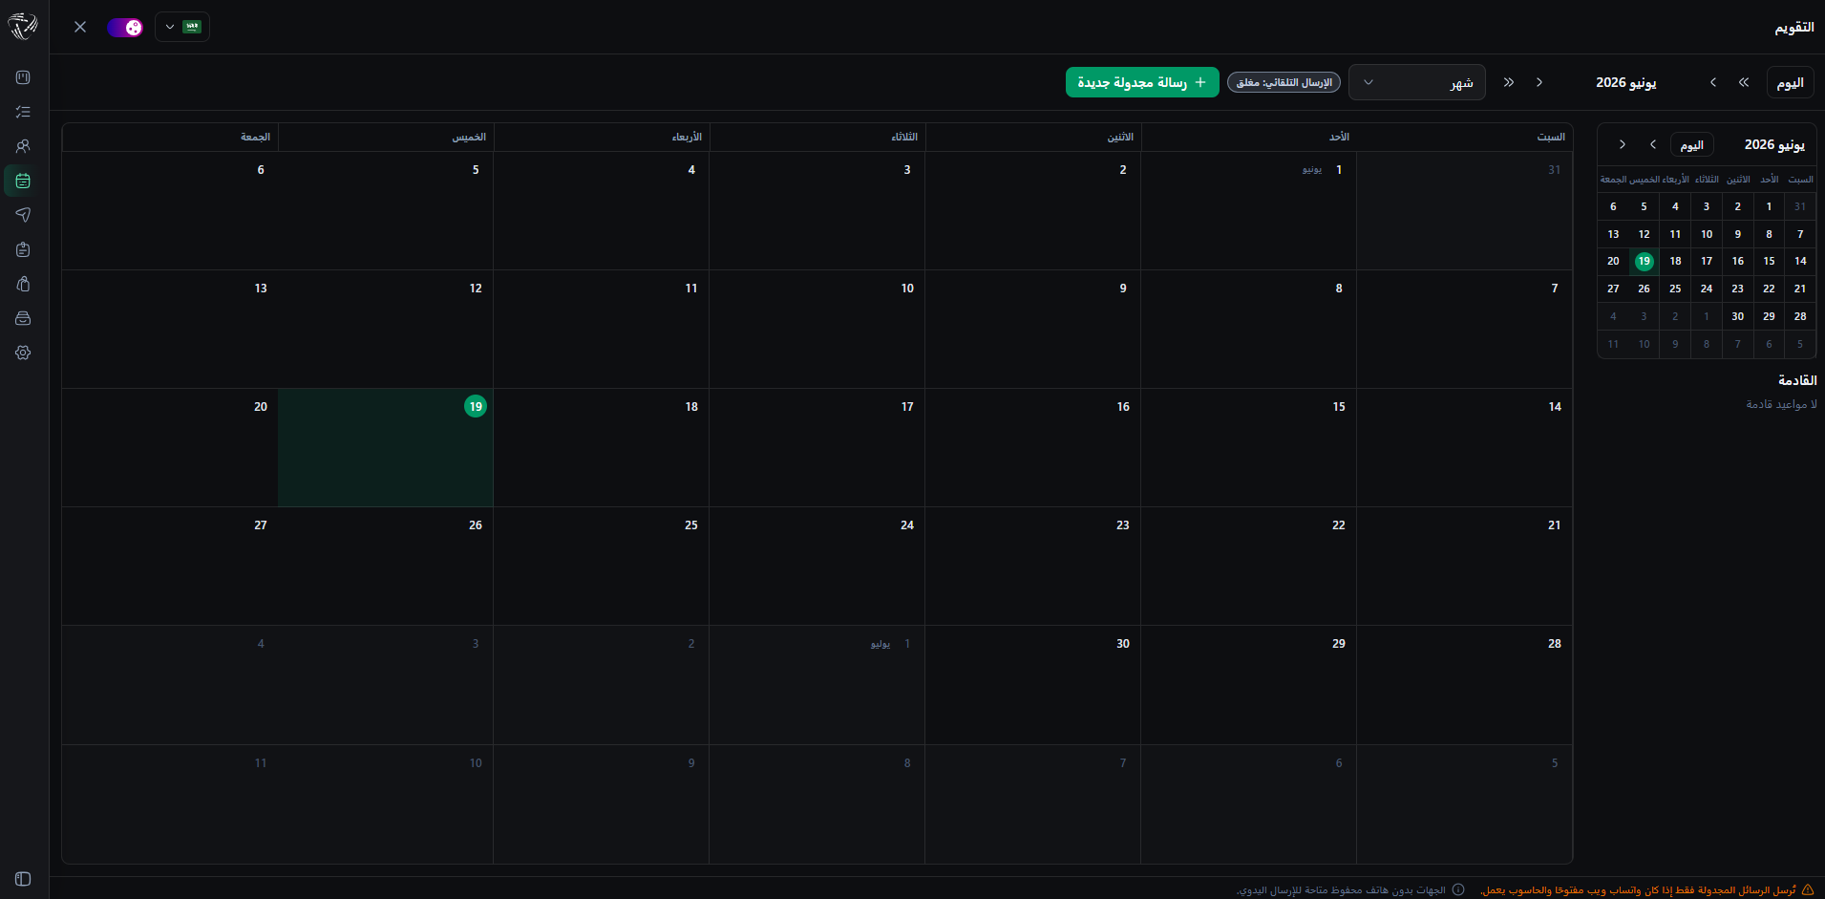Select day 25 in the mini calendar
This screenshot has height=899, width=1825.
tap(1675, 289)
